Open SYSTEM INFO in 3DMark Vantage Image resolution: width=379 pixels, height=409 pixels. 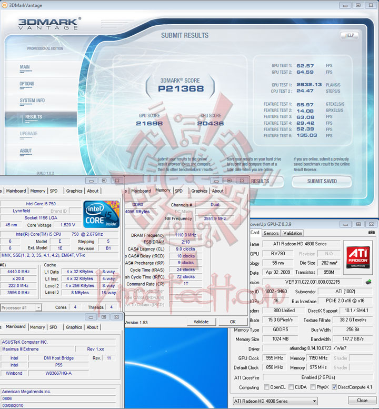point(32,101)
